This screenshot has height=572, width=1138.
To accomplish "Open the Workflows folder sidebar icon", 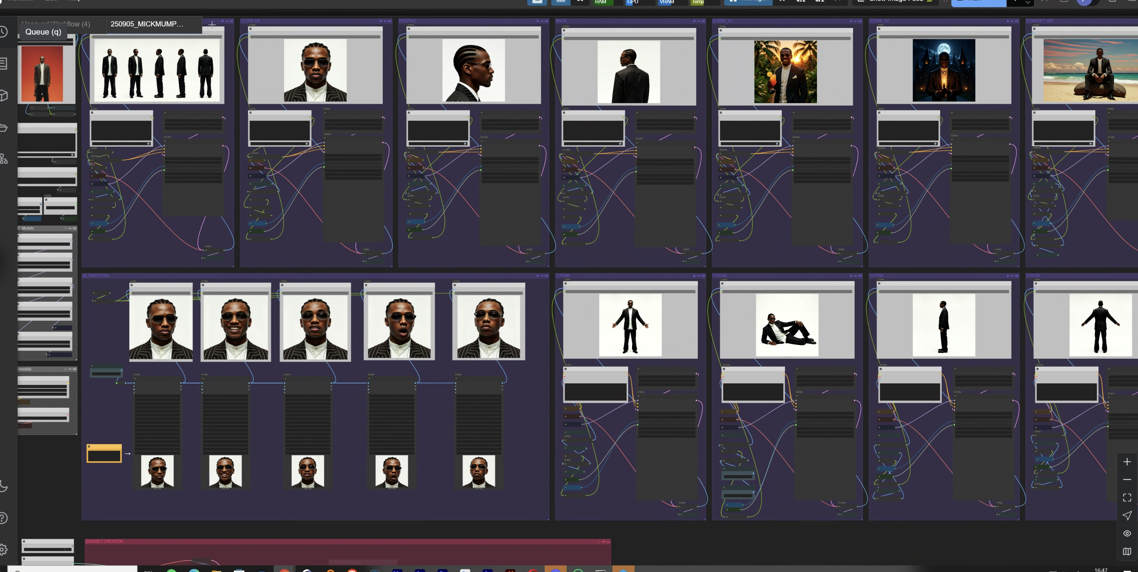I will [4, 127].
